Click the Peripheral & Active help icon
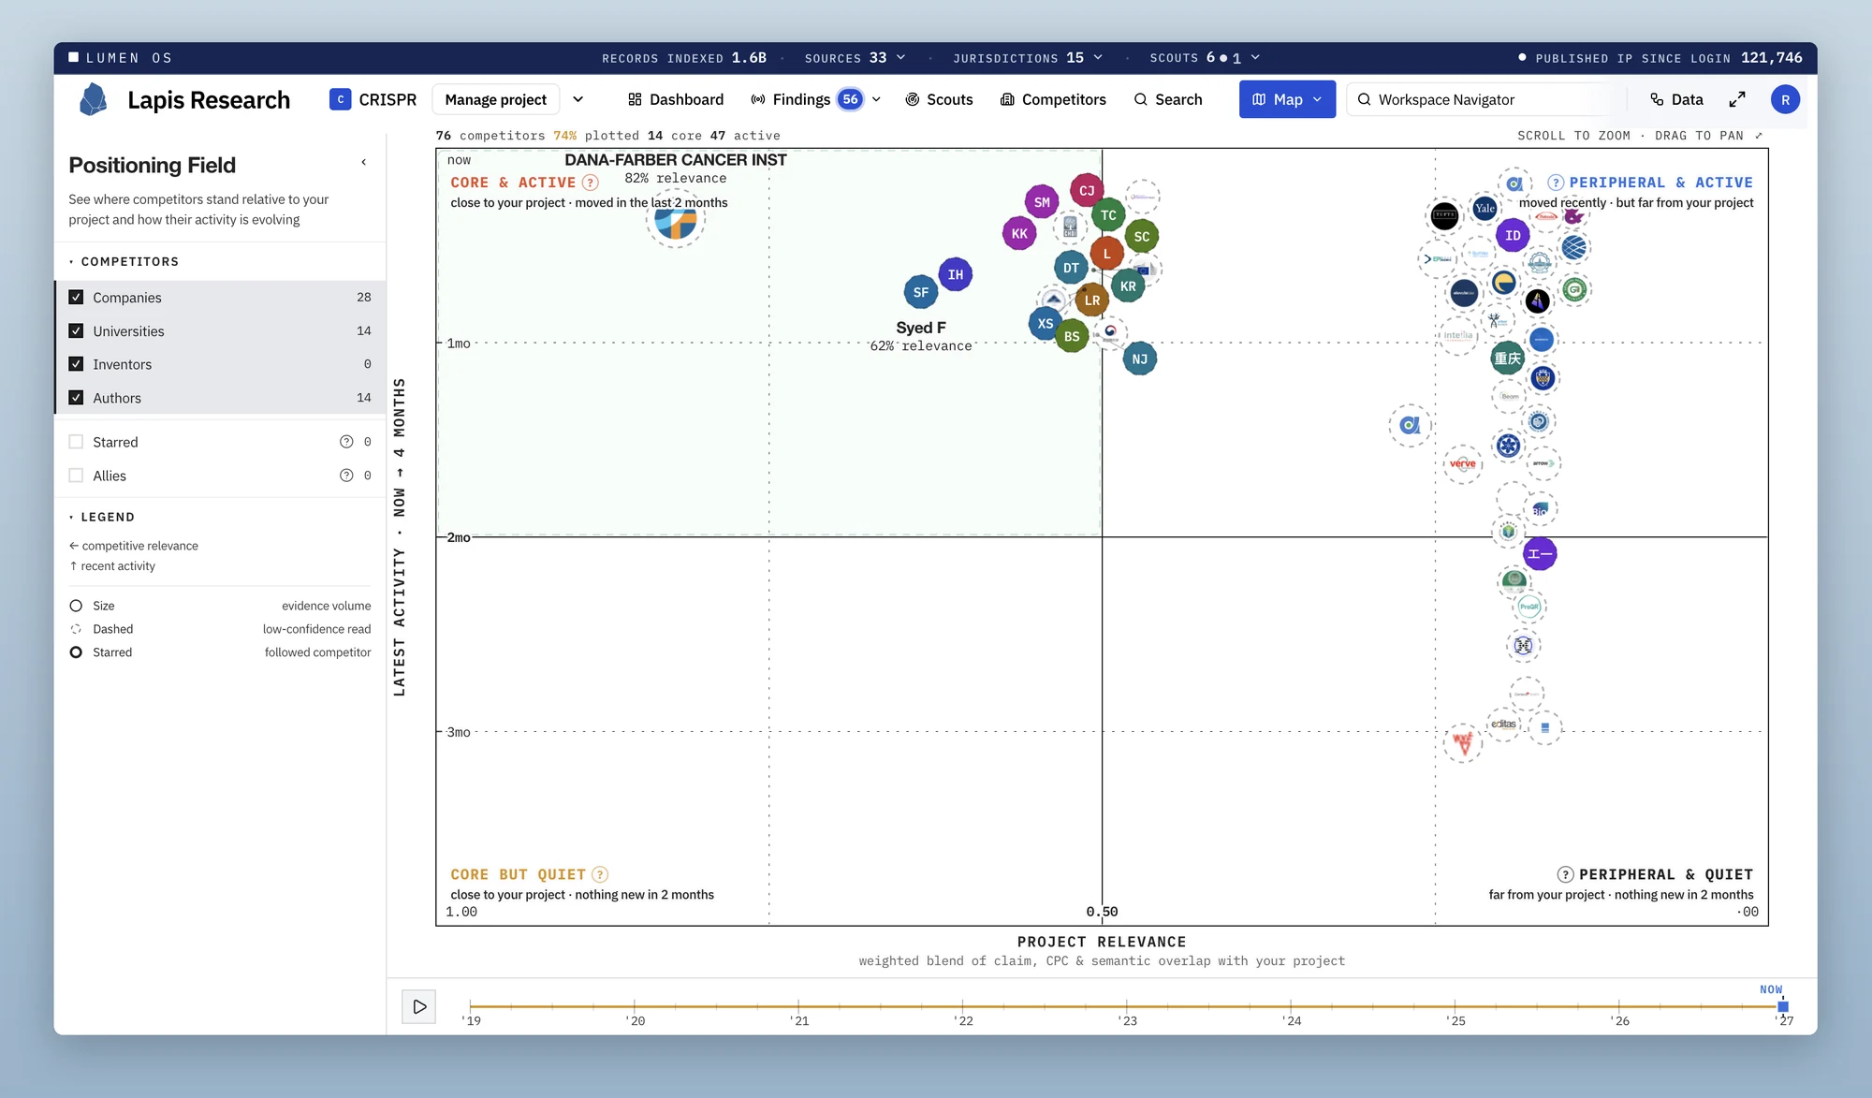 pyautogui.click(x=1556, y=183)
